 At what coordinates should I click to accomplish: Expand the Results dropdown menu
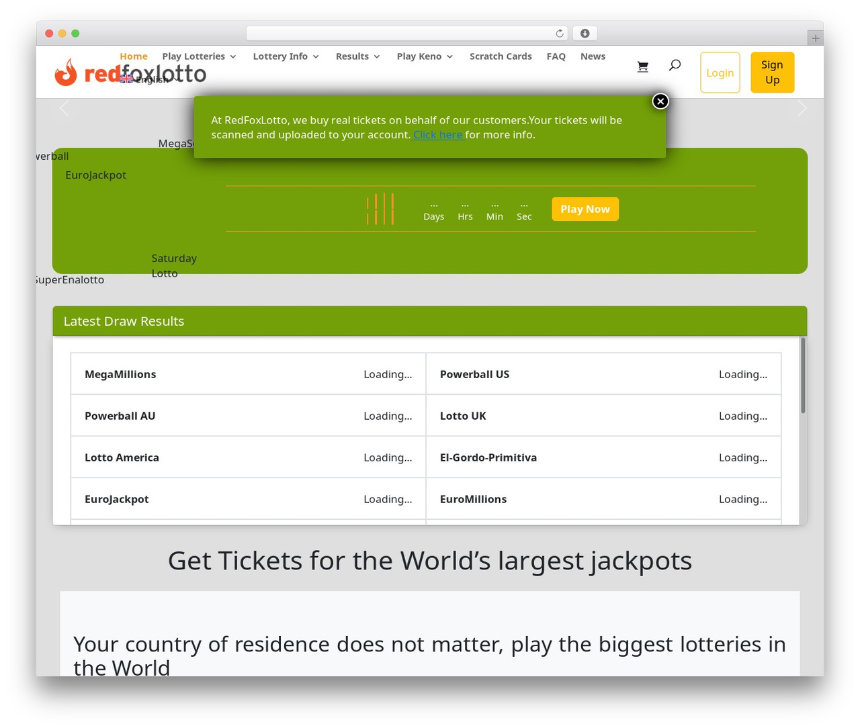(357, 56)
